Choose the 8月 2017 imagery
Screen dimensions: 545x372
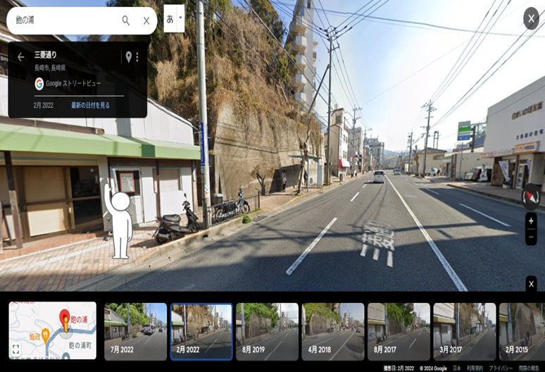[398, 331]
